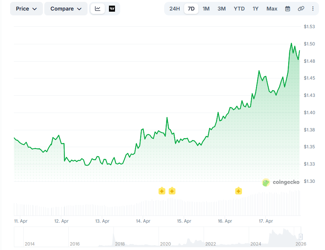Choose the YTD time range
325x250 pixels.
[x=239, y=9]
